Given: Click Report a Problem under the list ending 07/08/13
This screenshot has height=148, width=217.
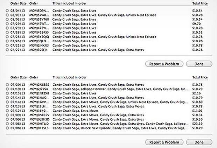Looking at the screenshot, I should [164, 142].
